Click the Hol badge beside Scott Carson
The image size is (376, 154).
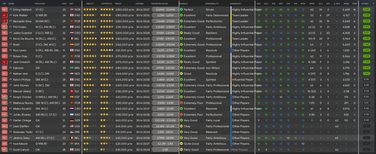[4, 150]
